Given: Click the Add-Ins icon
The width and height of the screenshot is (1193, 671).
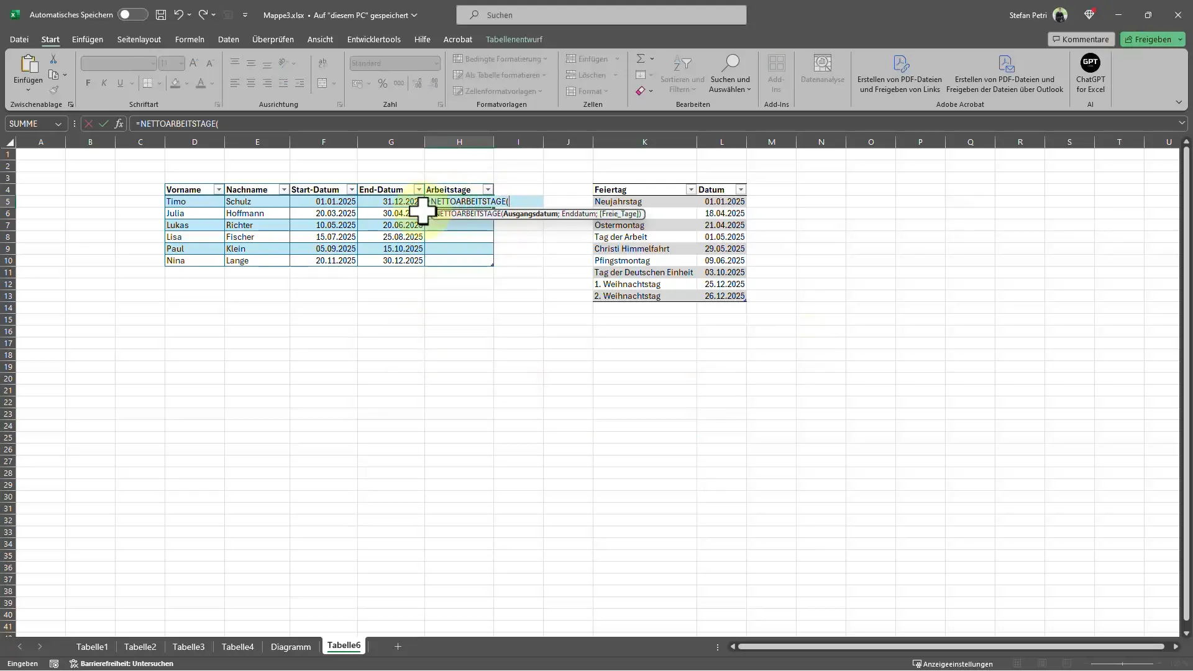Looking at the screenshot, I should [776, 73].
